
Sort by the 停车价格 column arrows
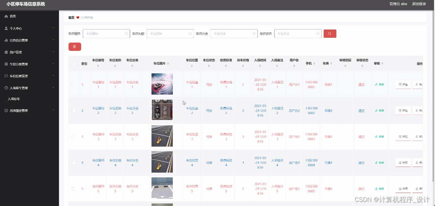pyautogui.click(x=243, y=66)
